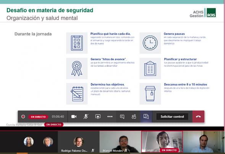Click the clock icon beside Genera pausas
The image size is (225, 154).
tap(150, 43)
